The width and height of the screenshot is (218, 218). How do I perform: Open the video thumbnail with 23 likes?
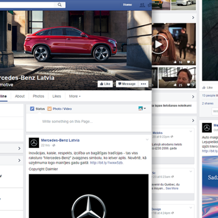click(177, 78)
